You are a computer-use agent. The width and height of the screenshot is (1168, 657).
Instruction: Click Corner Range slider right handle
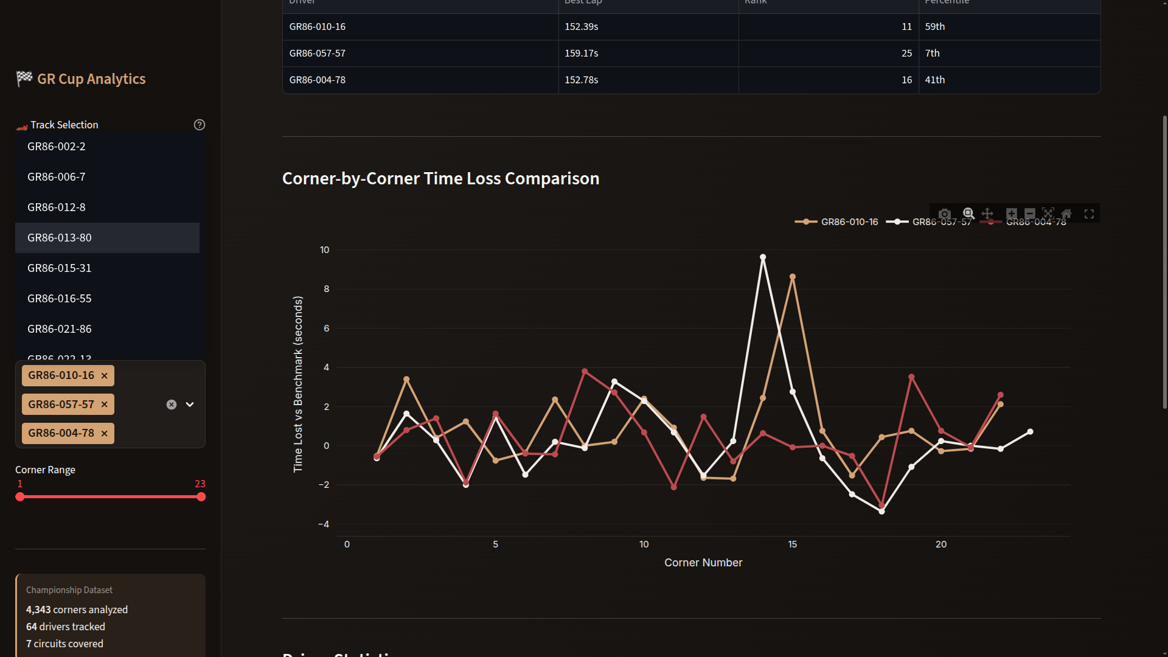point(201,497)
